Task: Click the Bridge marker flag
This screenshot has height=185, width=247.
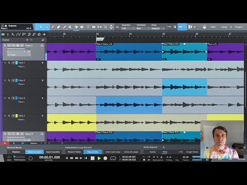Action: 100,40
